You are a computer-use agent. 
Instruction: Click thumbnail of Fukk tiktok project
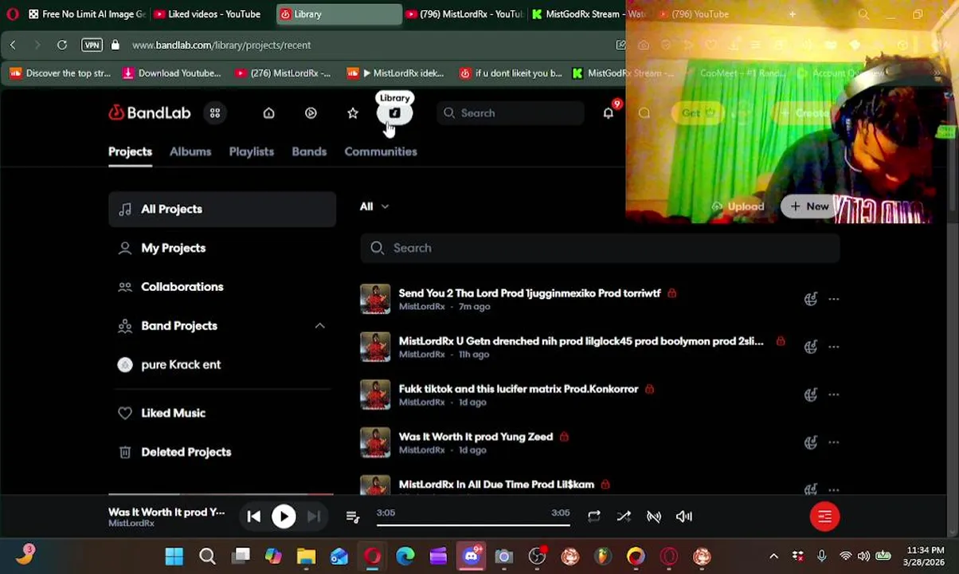pos(375,395)
